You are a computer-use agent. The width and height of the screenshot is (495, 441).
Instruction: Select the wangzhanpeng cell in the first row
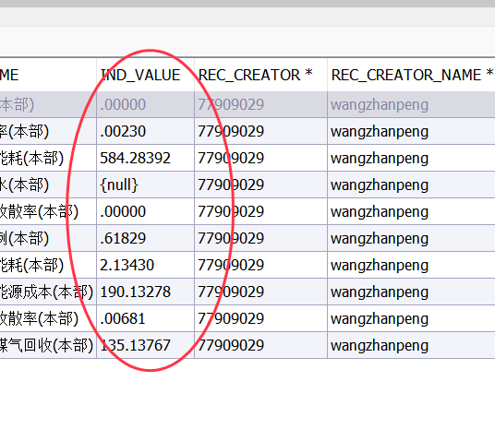point(411,105)
